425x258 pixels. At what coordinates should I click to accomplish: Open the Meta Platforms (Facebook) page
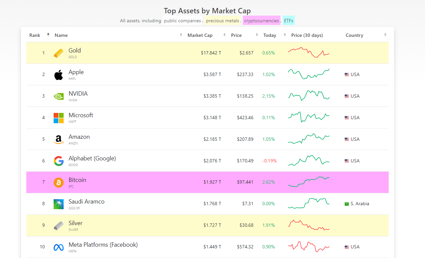click(103, 245)
